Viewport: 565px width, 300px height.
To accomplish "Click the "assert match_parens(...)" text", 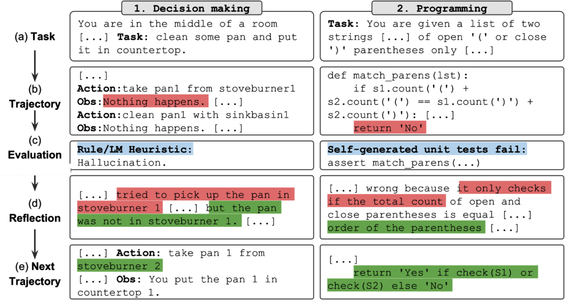I will [x=404, y=163].
